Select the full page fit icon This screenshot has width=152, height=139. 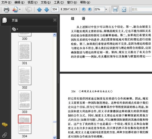(124, 9)
